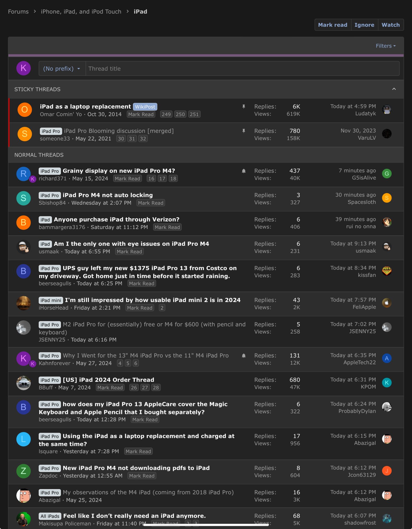The height and width of the screenshot is (529, 412).
Task: Open rui no onna avatar
Action: click(x=387, y=222)
